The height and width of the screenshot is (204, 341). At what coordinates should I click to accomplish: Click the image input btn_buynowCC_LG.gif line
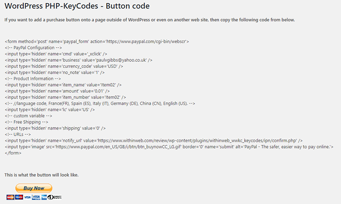point(169,146)
